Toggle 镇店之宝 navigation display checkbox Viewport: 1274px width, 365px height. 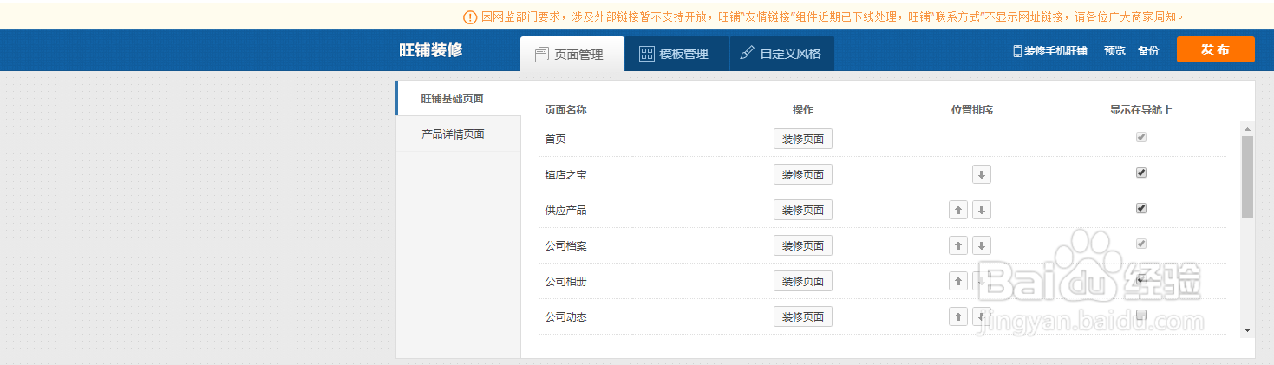[x=1141, y=173]
